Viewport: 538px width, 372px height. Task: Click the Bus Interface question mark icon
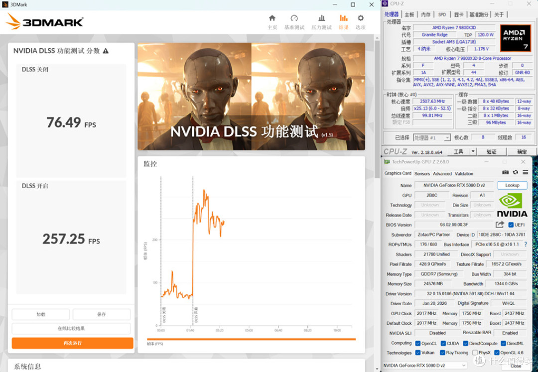[526, 245]
